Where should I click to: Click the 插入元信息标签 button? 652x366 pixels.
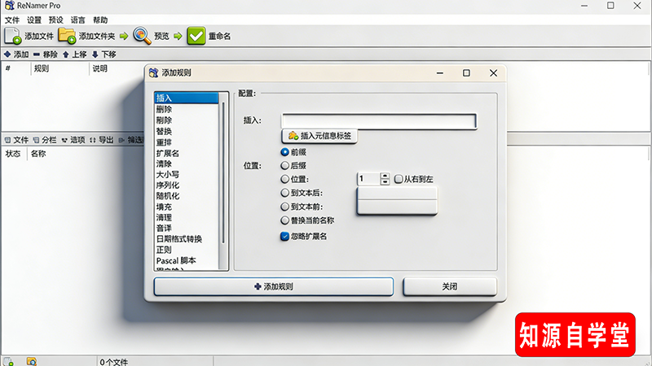pyautogui.click(x=320, y=136)
